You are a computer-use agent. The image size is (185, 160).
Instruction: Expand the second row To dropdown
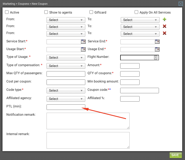click(x=140, y=27)
